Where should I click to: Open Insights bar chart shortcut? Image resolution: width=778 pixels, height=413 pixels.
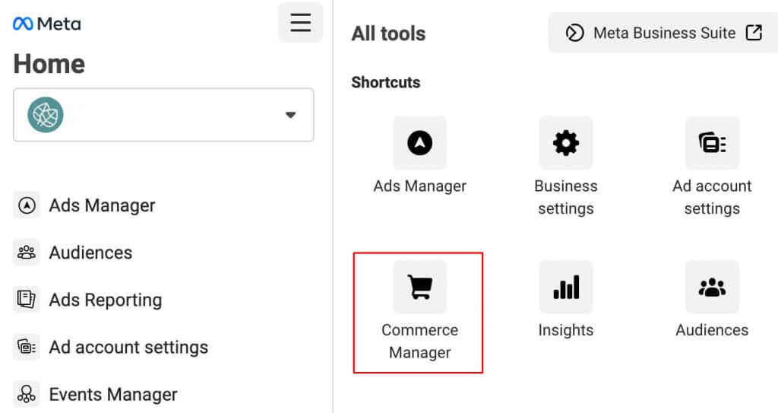tap(565, 287)
